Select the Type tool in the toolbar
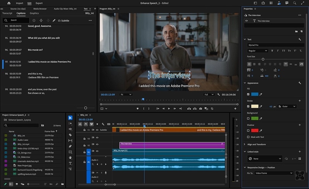This screenshot has width=309, height=189. pos(70,163)
